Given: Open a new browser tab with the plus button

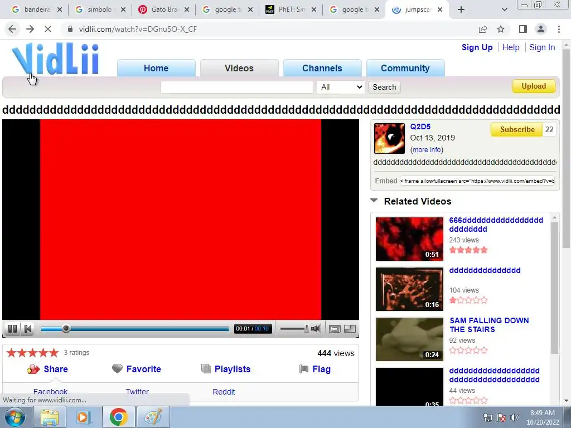Looking at the screenshot, I should point(461,10).
